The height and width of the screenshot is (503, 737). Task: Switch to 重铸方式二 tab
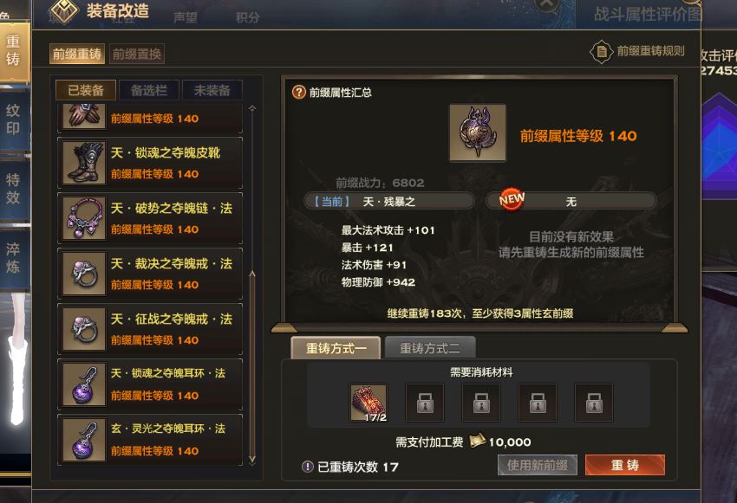[x=430, y=348]
